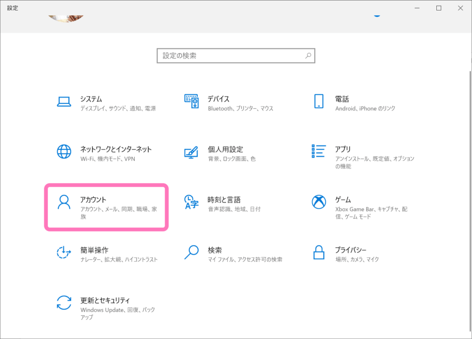Open 背景、ロック画面、色 personalization settings
Viewport: 472px width, 339px height.
point(232,160)
